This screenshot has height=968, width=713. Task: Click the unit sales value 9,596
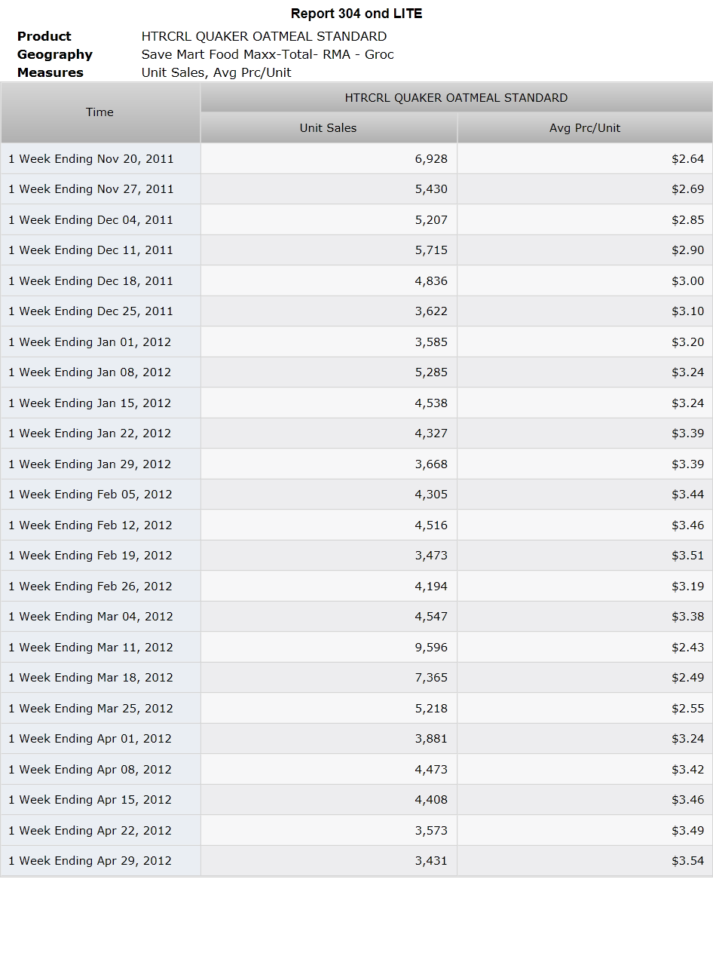(431, 648)
